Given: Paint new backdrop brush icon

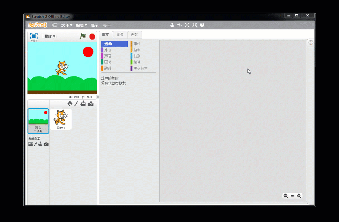Looking at the screenshot, I should 35,144.
